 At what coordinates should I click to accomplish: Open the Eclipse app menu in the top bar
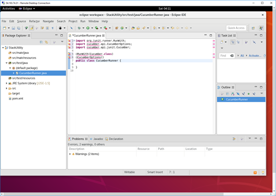(27, 8)
